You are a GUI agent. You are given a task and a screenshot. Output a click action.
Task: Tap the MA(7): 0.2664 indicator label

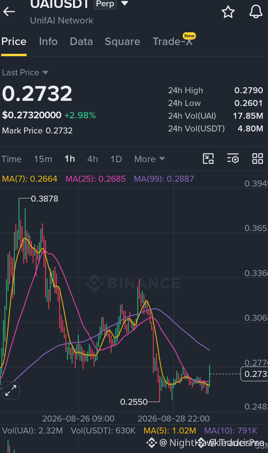click(29, 179)
